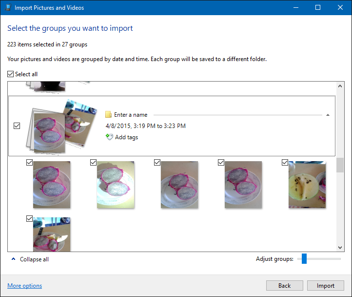Viewport: 352px width, 297px height.
Task: Select the stacked group thumbnail preview
Action: [x=61, y=127]
